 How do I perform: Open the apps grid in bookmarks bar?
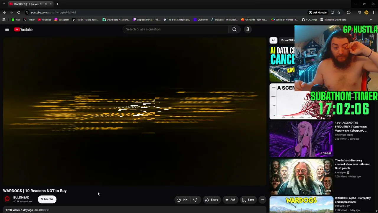4,20
